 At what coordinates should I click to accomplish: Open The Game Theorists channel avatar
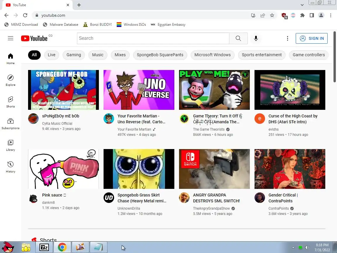184,119
